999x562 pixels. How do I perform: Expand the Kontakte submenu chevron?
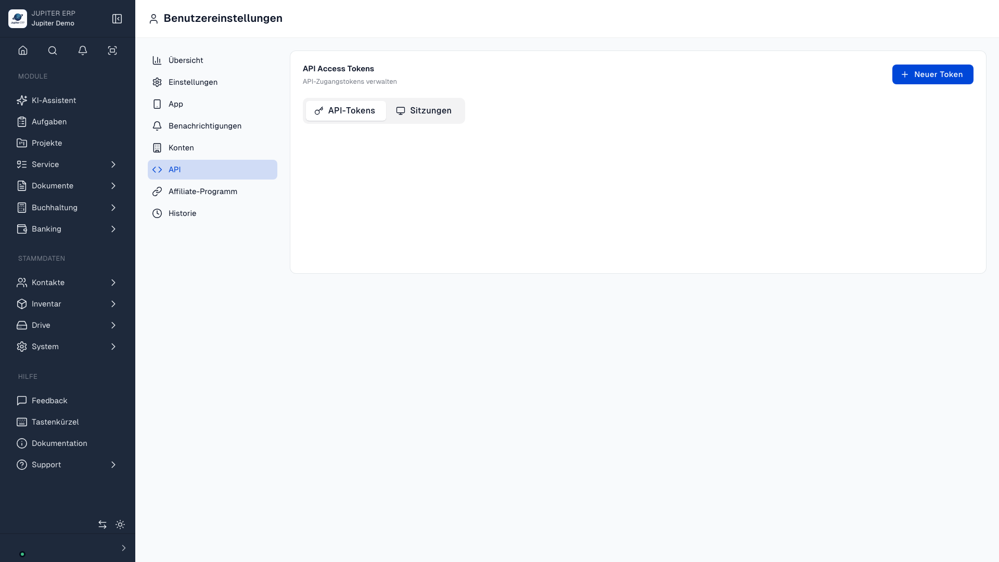tap(113, 283)
